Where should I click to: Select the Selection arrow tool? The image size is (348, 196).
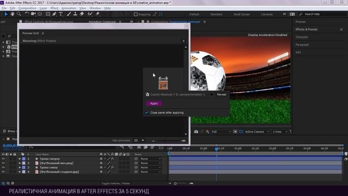click(x=6, y=14)
